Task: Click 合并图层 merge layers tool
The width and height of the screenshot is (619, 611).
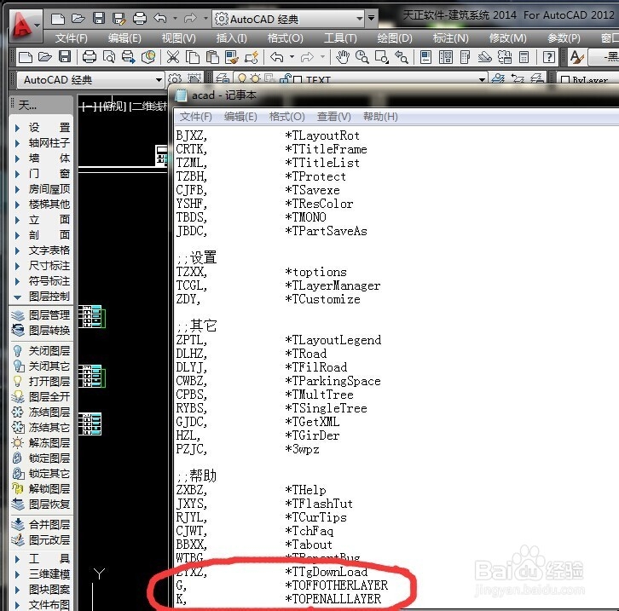Action: click(x=41, y=524)
